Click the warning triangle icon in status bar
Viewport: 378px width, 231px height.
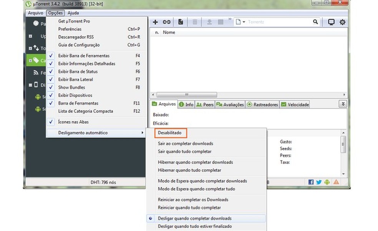tap(336, 182)
